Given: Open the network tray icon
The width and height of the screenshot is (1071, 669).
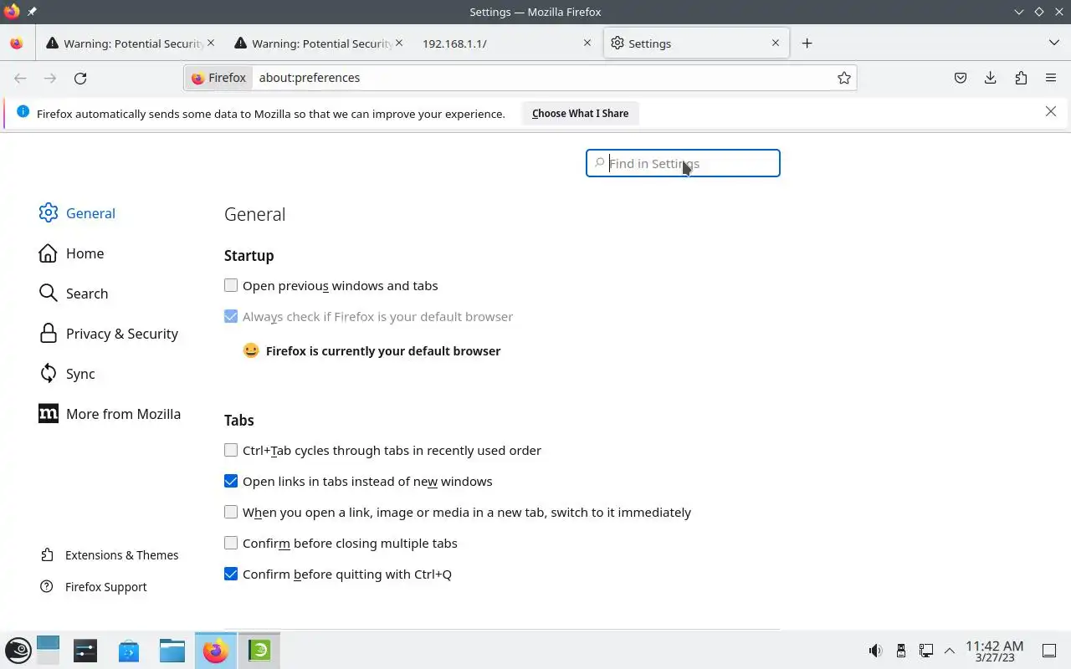Looking at the screenshot, I should click(x=926, y=651).
